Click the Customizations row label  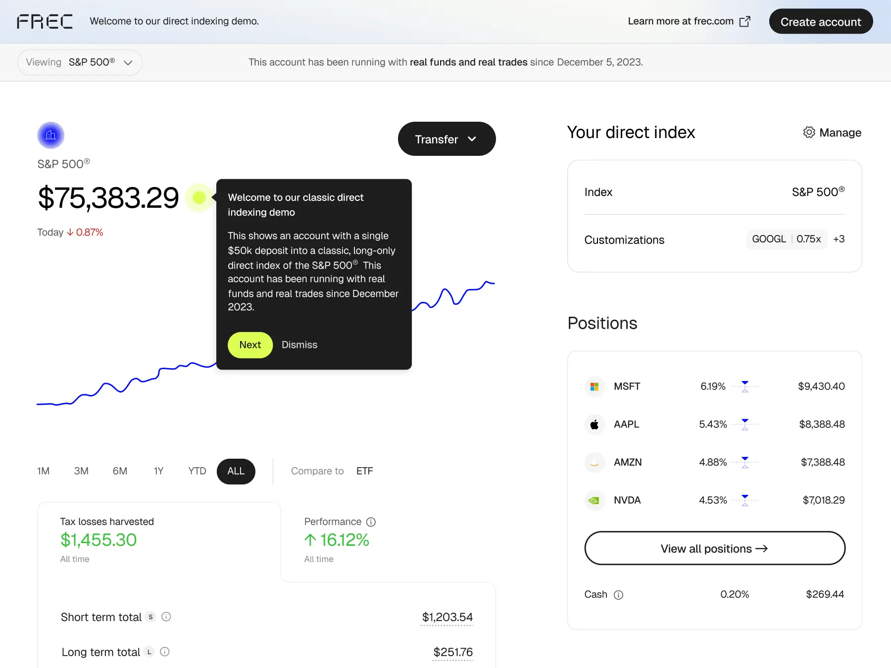pos(624,240)
